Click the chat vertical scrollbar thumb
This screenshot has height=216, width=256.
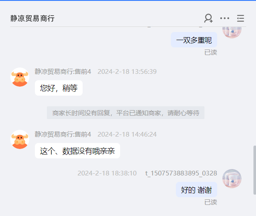click(x=255, y=170)
